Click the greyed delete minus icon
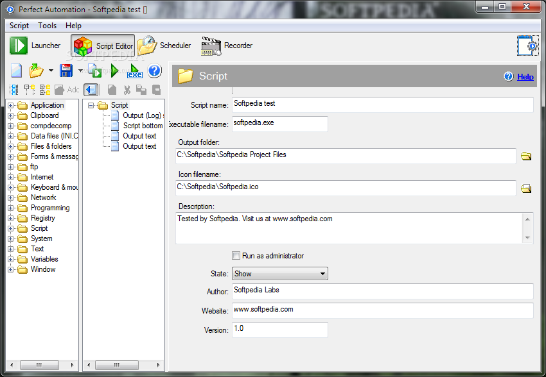 [156, 90]
